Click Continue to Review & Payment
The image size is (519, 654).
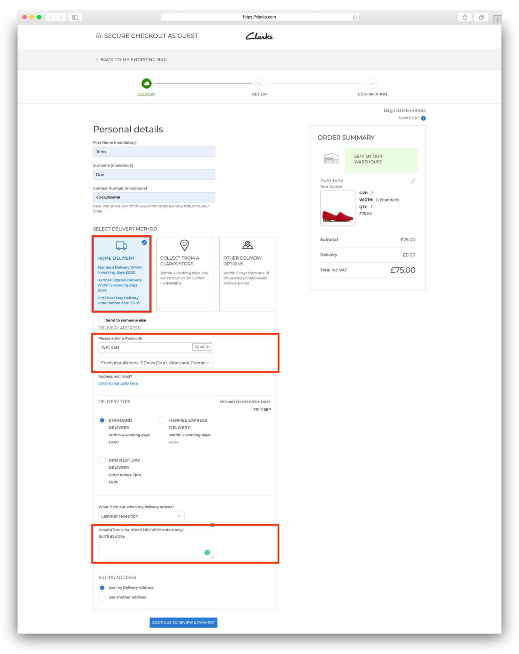point(183,622)
